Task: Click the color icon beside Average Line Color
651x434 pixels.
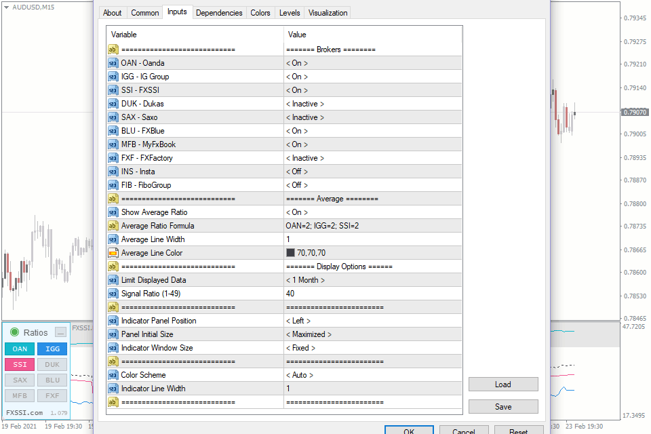Action: tap(113, 253)
